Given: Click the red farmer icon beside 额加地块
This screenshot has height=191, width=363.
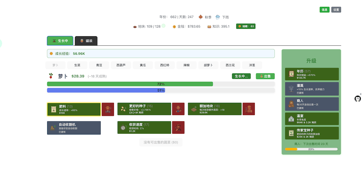Looking at the screenshot, I should [x=249, y=109].
